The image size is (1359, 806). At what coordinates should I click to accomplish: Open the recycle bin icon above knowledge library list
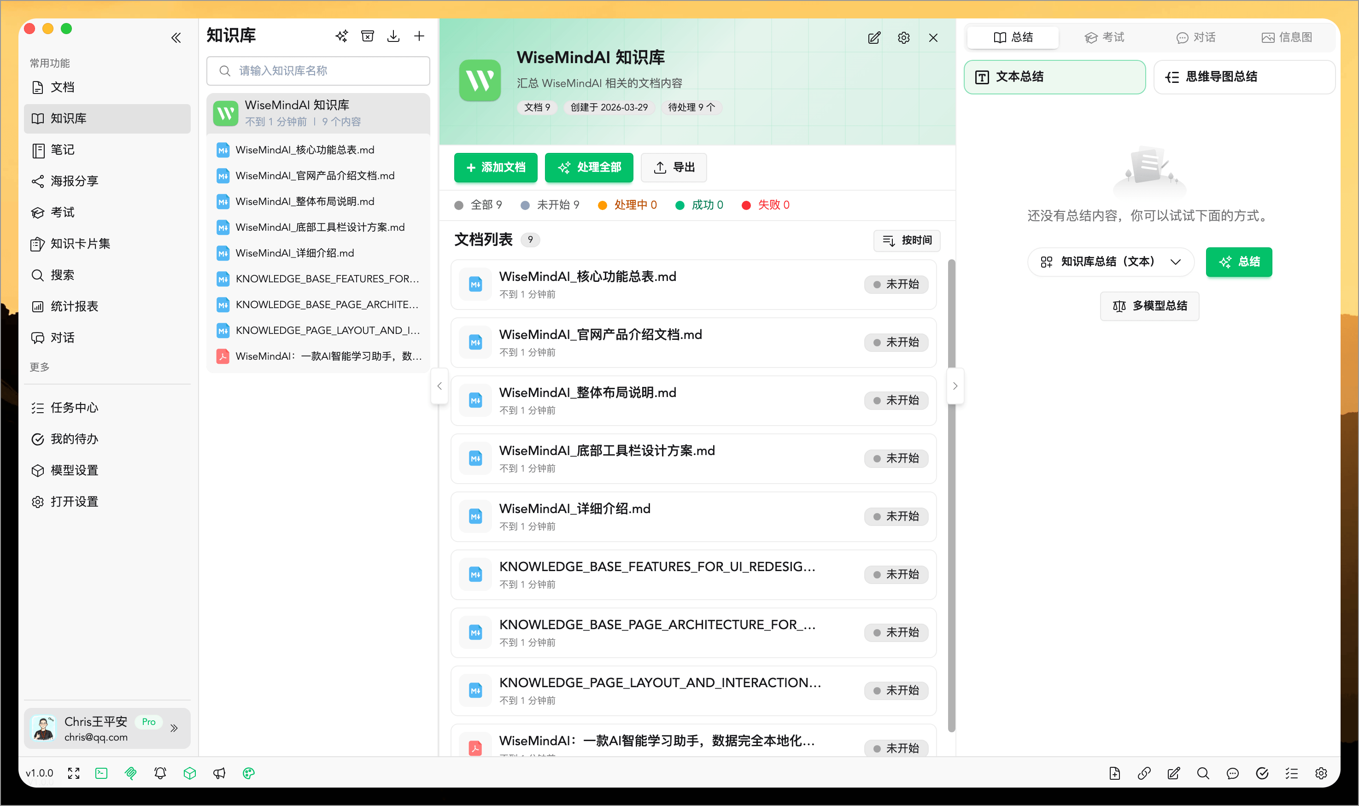[367, 36]
